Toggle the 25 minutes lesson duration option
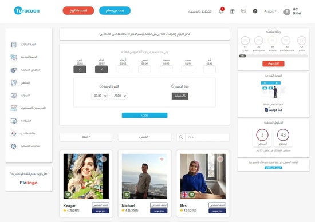 [180, 96]
